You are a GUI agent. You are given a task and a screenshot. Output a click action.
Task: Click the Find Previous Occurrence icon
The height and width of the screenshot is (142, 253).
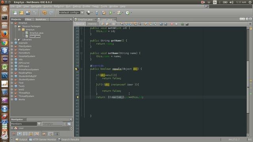point(126,24)
